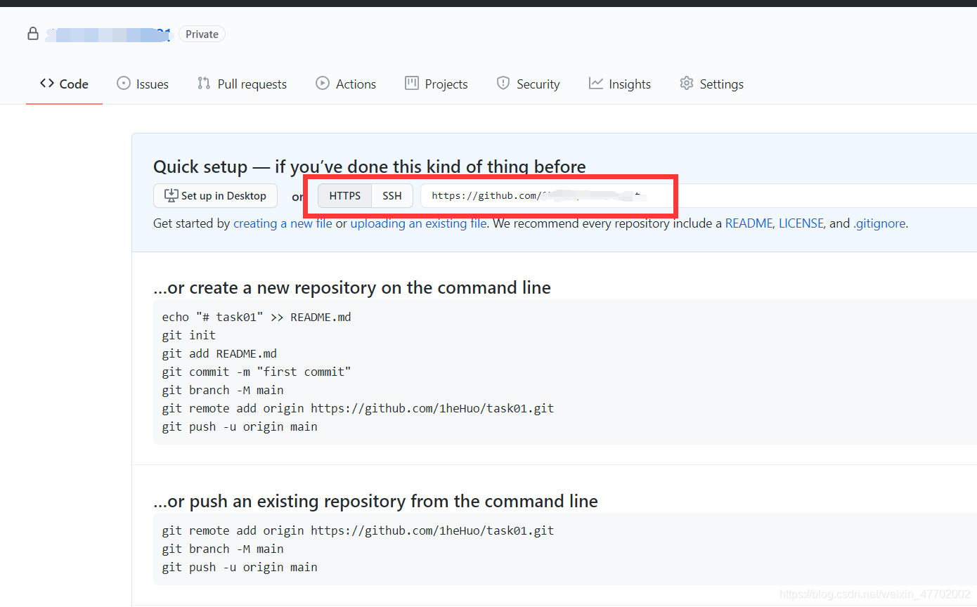The image size is (977, 607).
Task: Click 'git push -u origin main' in push existing section
Action: coord(240,567)
